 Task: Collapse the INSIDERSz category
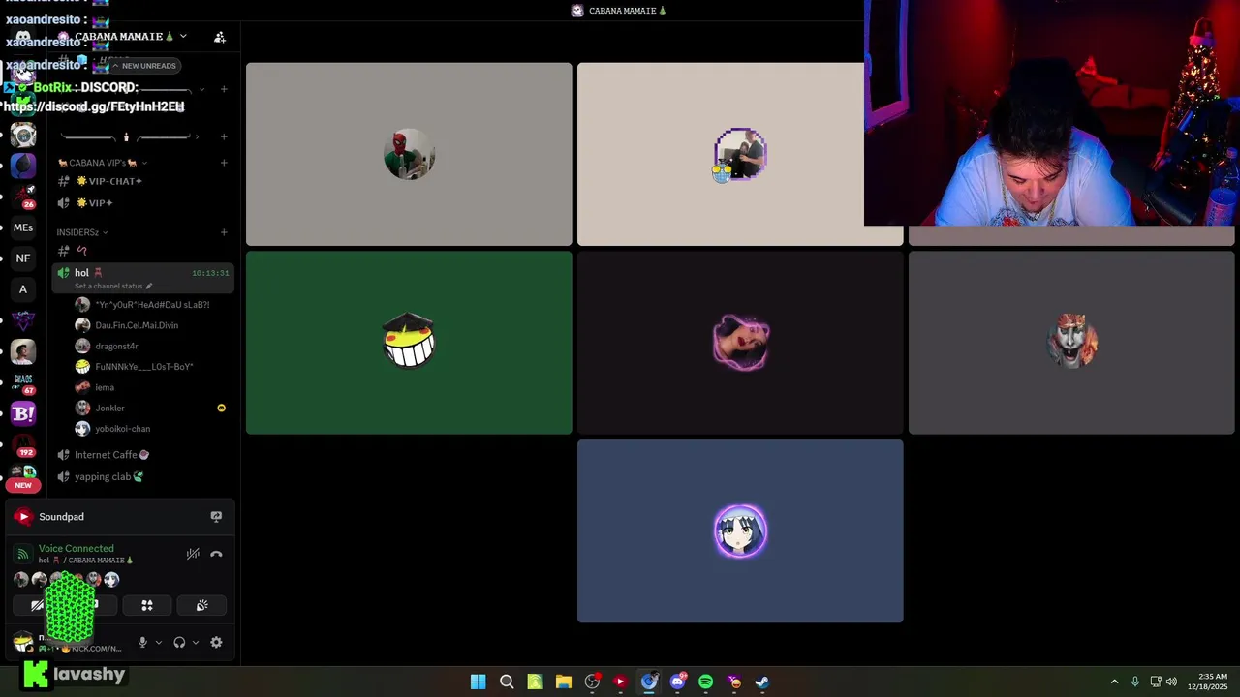pyautogui.click(x=81, y=232)
